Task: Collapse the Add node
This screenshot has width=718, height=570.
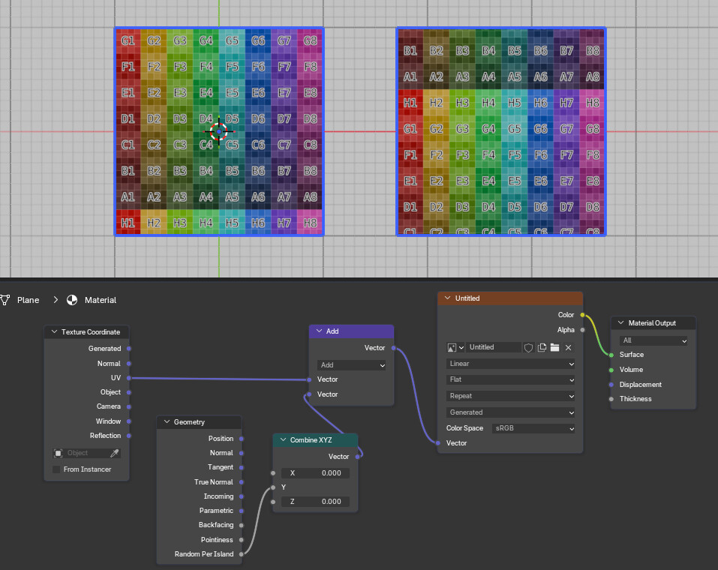Action: click(319, 331)
